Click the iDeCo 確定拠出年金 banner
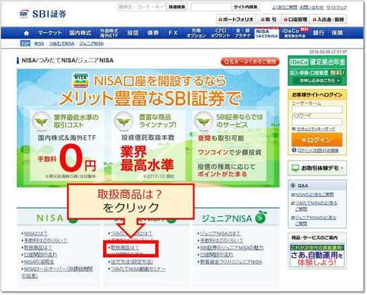The height and width of the screenshot is (295, 367). point(317,70)
